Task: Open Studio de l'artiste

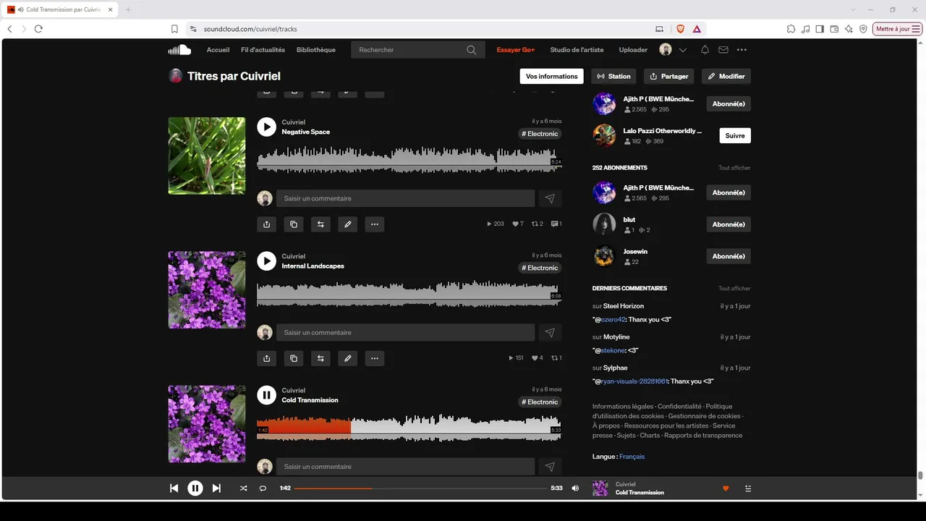Action: coord(577,50)
